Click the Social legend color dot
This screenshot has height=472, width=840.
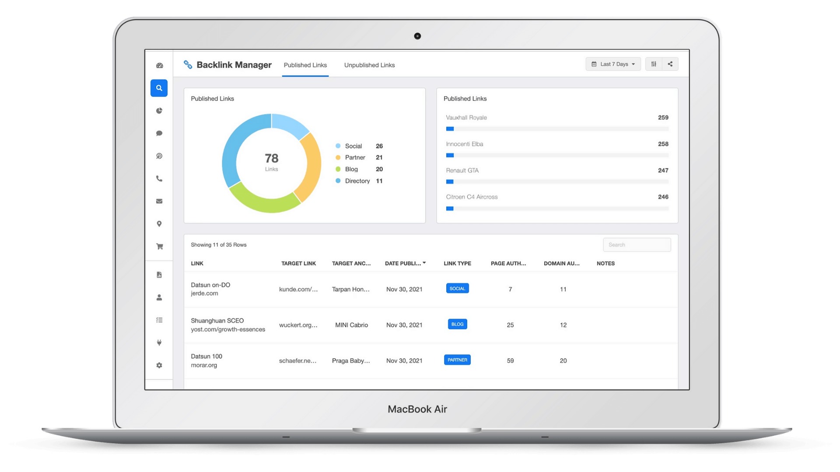pos(338,146)
